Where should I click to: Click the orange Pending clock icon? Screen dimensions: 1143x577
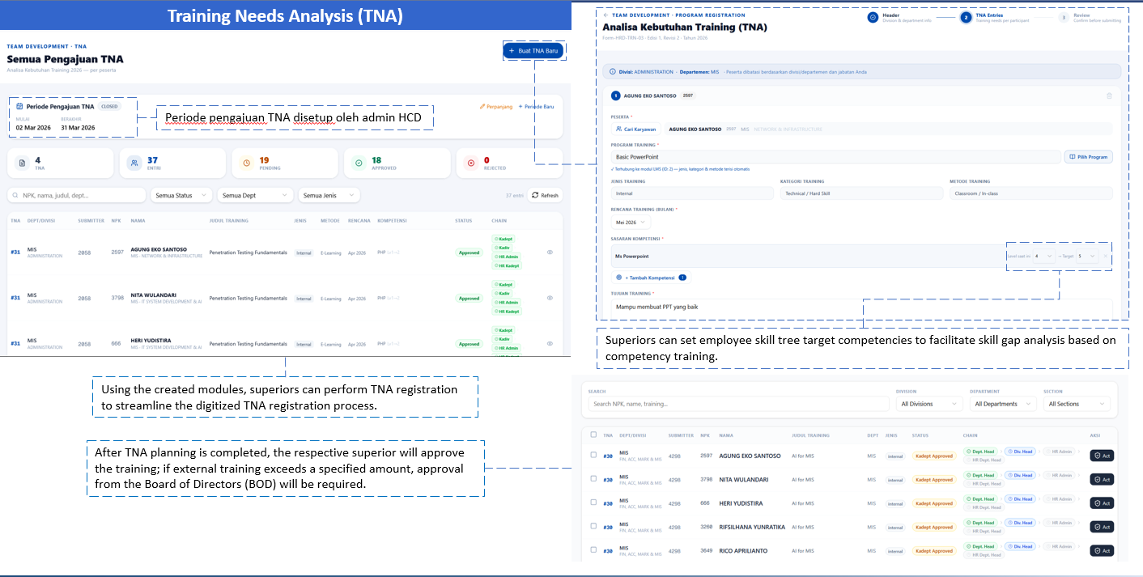(247, 163)
